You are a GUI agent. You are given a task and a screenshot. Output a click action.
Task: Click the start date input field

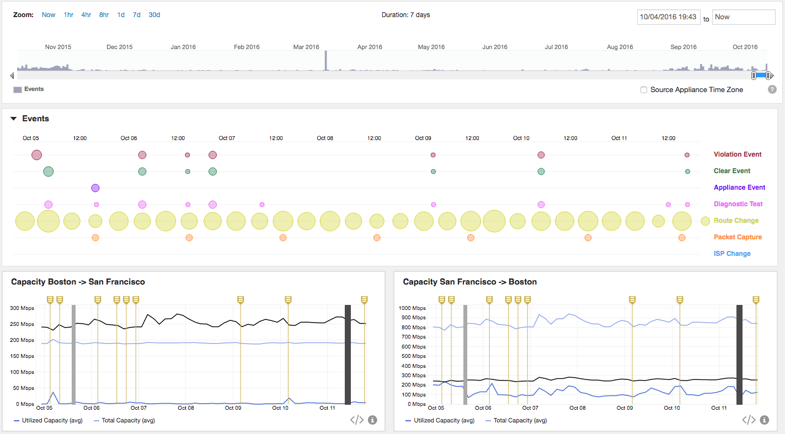tap(668, 17)
